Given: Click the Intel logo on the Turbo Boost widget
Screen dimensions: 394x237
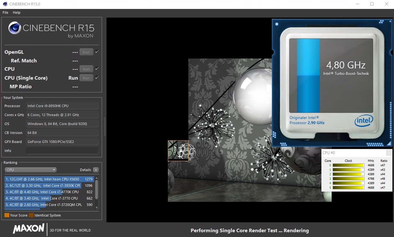Looking at the screenshot, I should 364,121.
